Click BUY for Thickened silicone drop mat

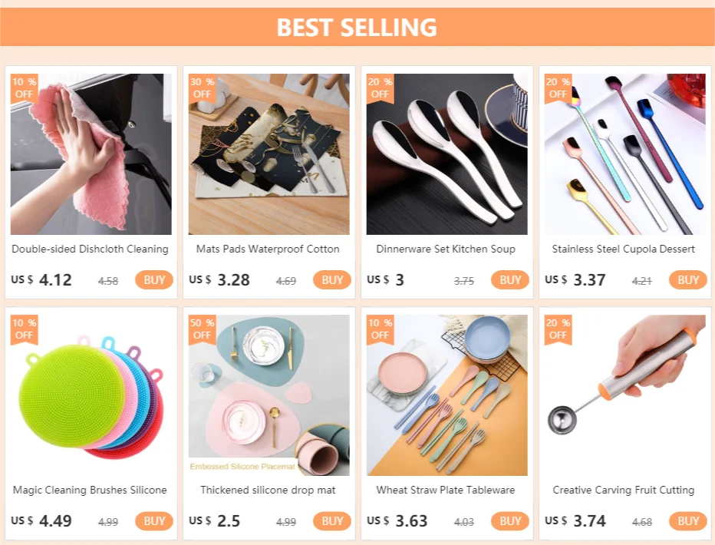click(x=332, y=521)
